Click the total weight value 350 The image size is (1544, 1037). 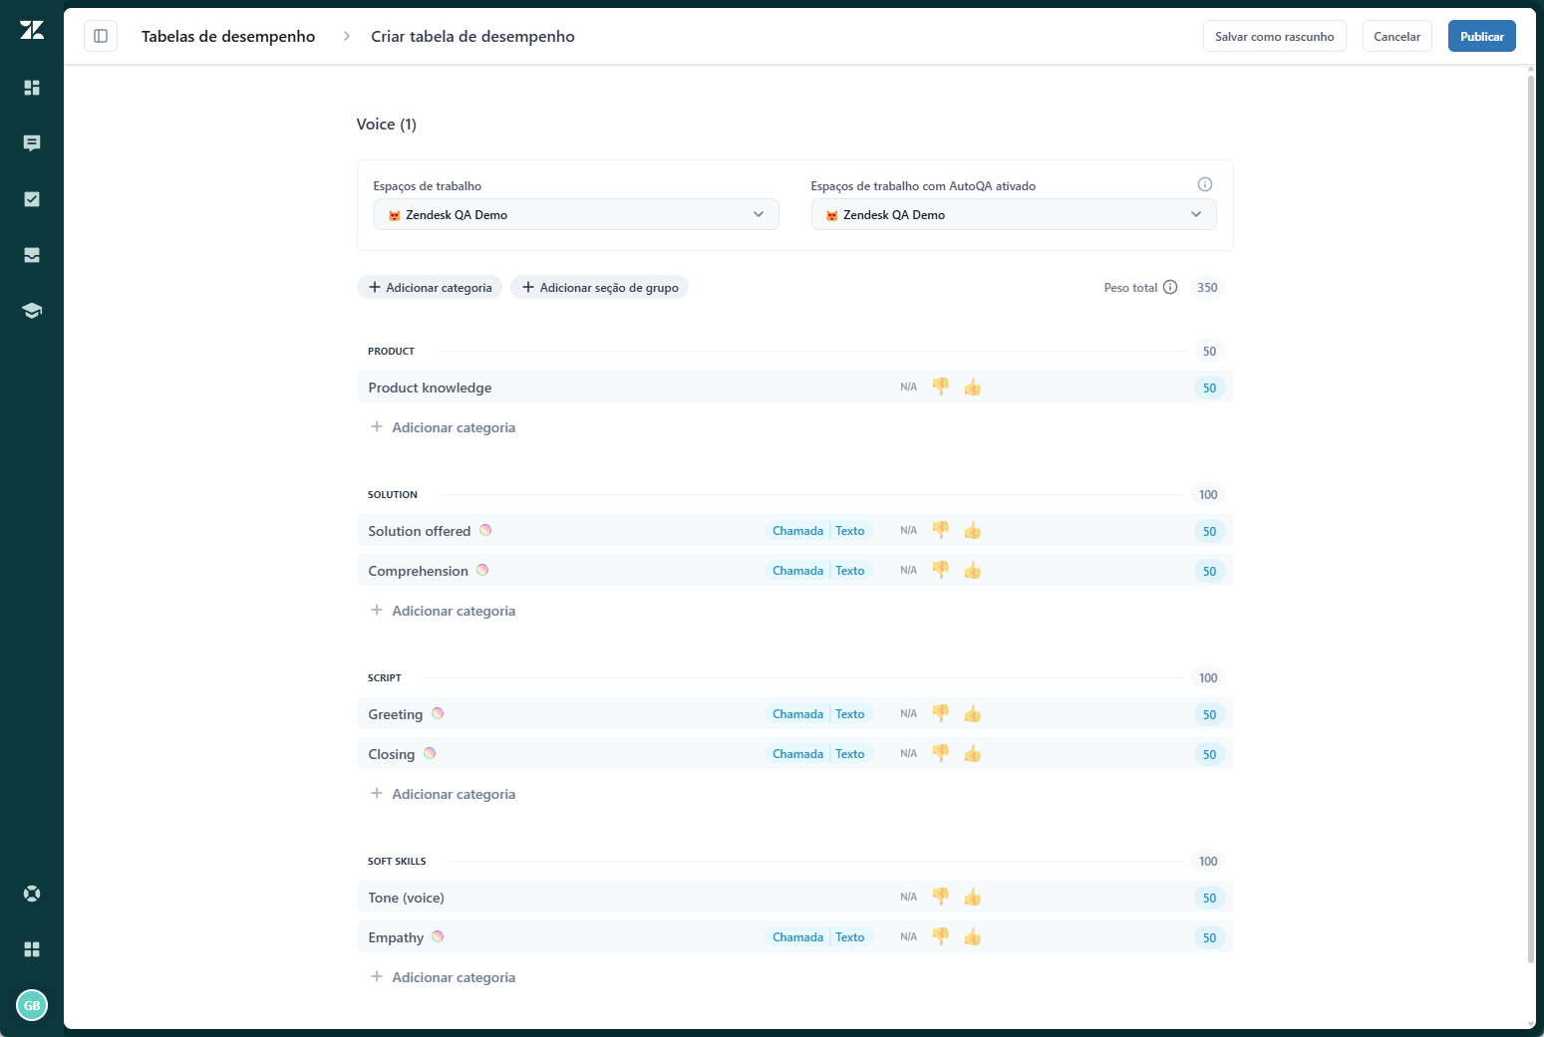pos(1207,287)
